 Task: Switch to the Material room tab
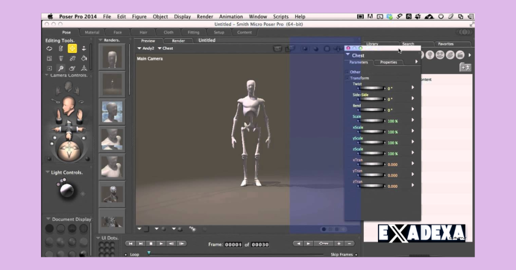click(92, 32)
